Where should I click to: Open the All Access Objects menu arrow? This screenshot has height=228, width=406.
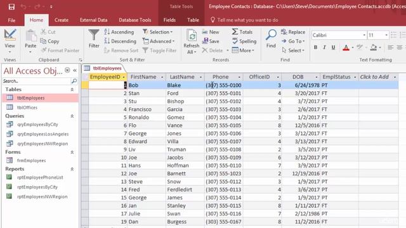[67, 70]
